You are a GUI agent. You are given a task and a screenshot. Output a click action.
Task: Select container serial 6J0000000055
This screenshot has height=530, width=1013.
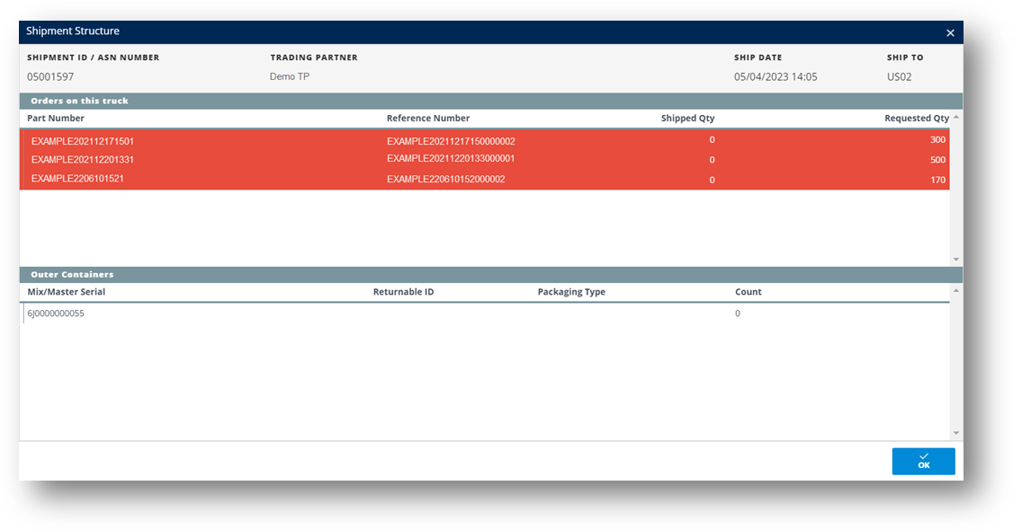(56, 314)
